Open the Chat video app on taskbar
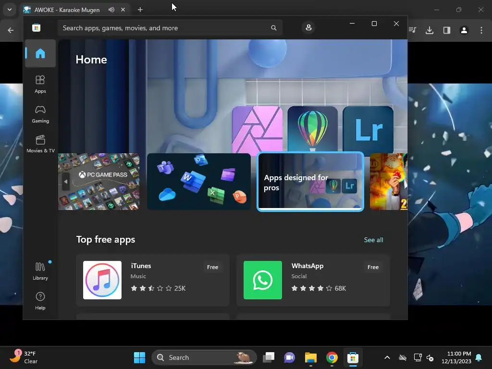This screenshot has width=492, height=369. point(290,357)
